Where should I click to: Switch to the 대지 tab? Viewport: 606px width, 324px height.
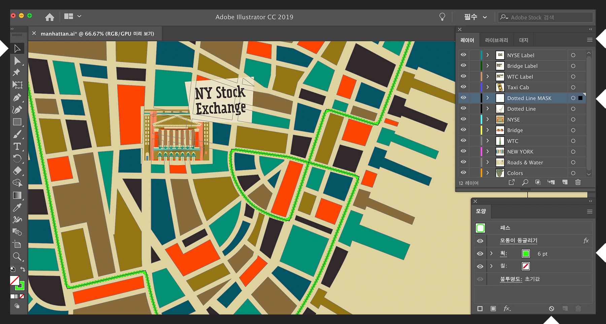524,40
